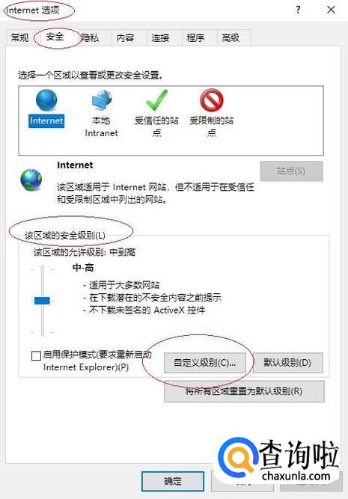Go to the 连接 tab
This screenshot has width=348, height=499.
[160, 38]
